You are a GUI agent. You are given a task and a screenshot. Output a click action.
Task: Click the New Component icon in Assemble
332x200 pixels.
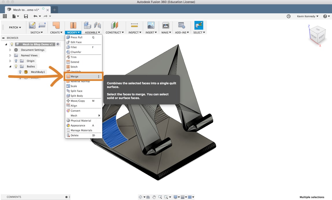tap(87, 25)
